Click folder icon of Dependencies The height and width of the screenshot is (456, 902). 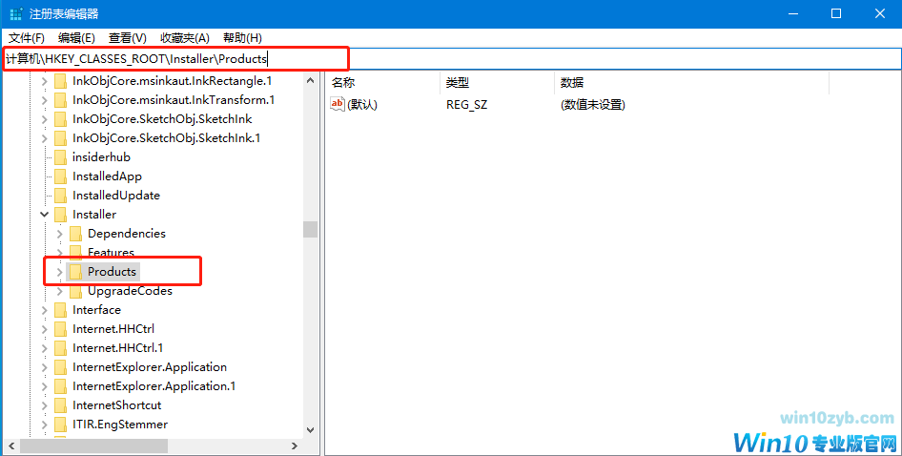(x=76, y=234)
